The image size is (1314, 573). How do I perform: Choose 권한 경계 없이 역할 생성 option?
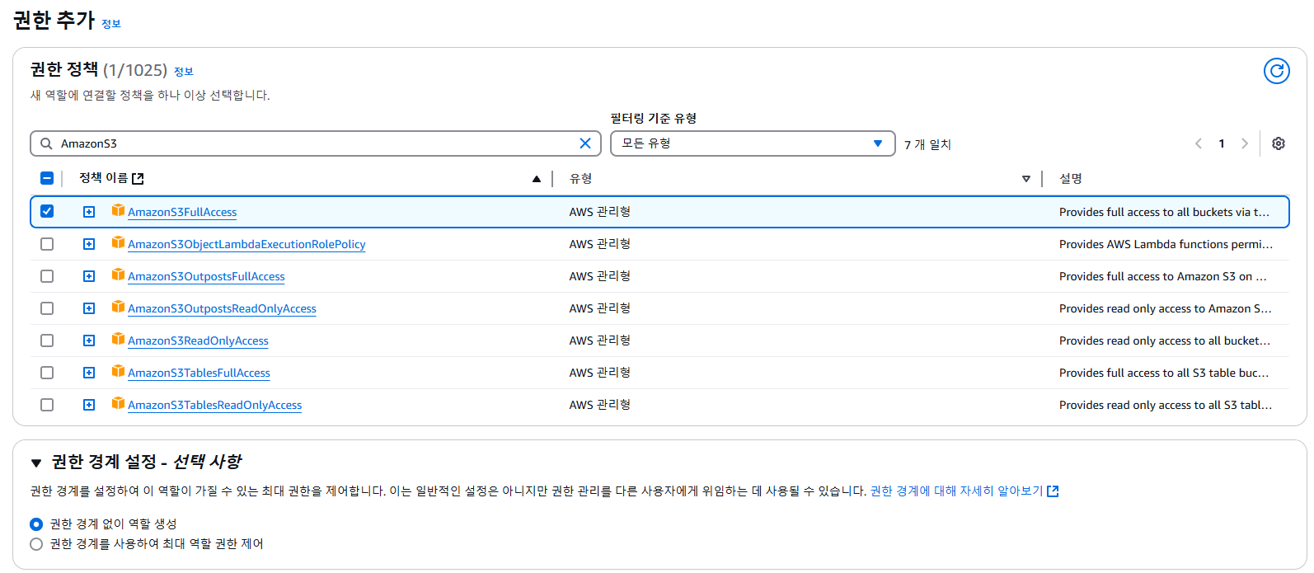(36, 524)
